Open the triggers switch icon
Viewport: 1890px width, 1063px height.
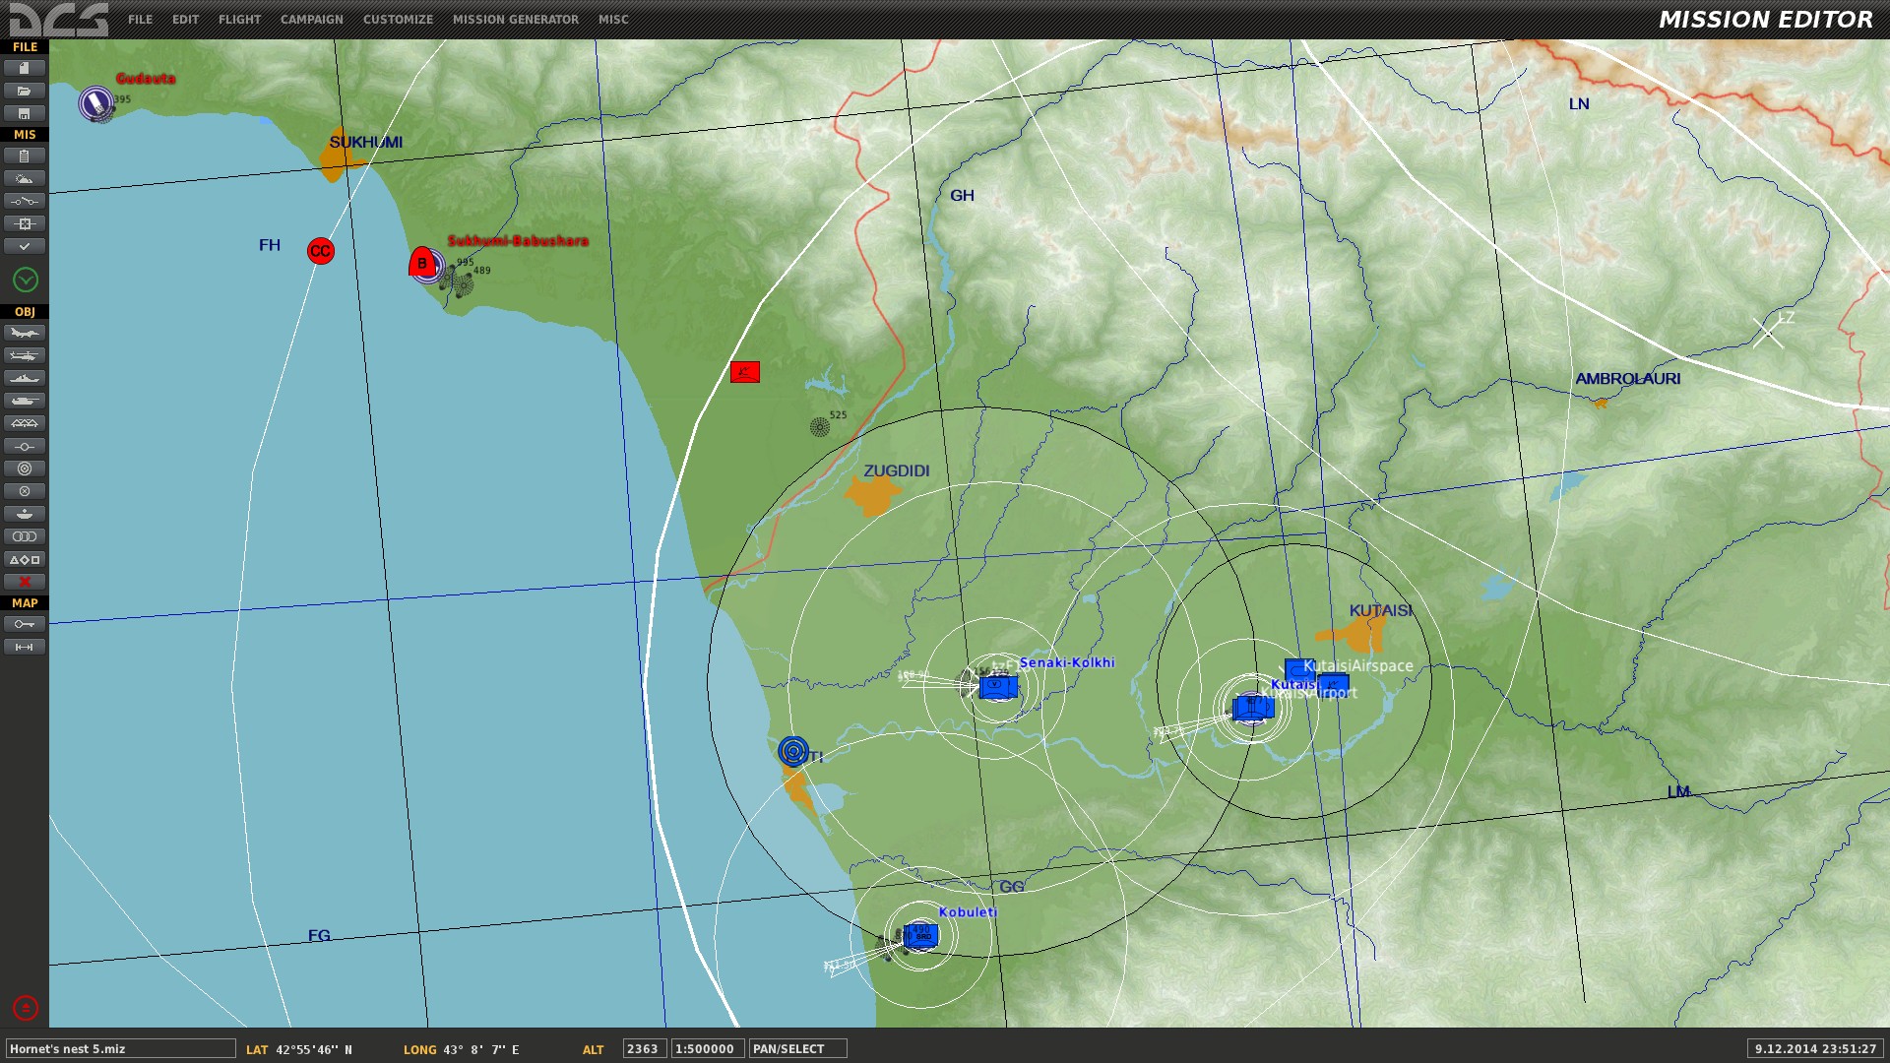click(x=25, y=201)
